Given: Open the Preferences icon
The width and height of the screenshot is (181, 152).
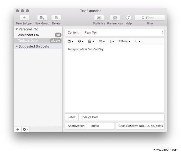Looking at the screenshot, I should (115, 18).
